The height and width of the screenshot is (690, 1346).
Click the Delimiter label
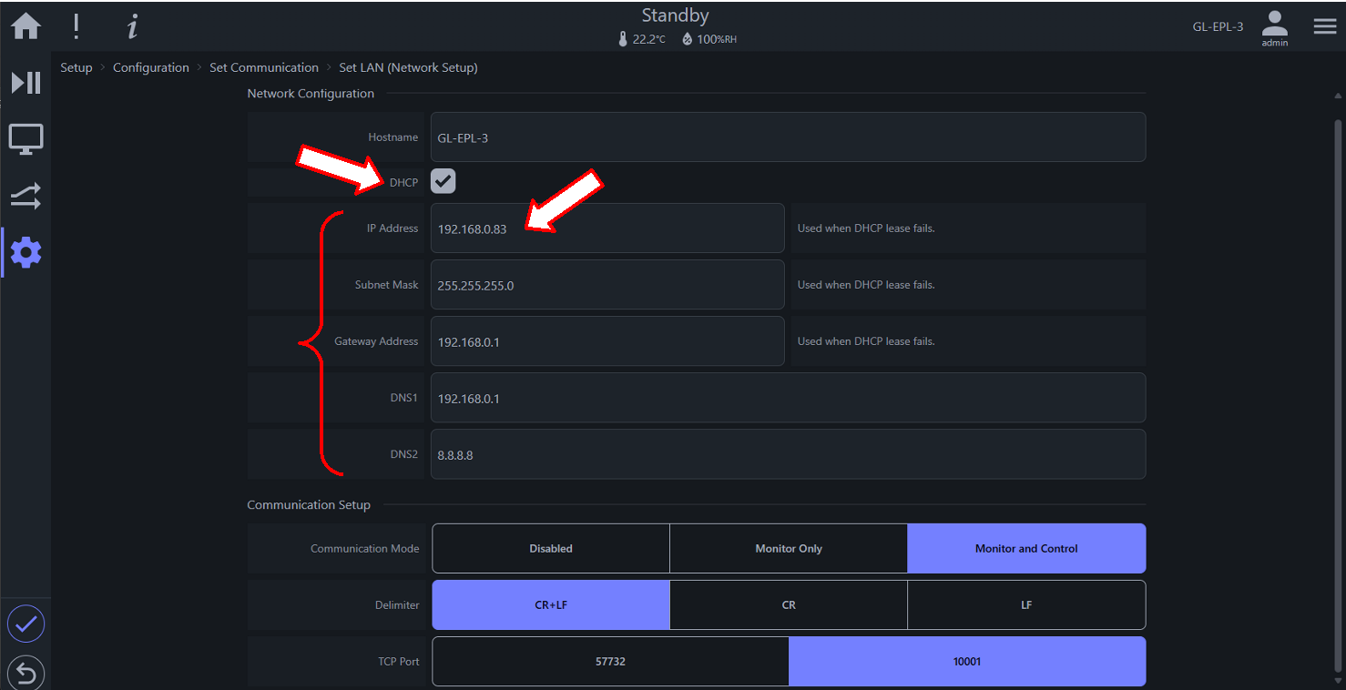click(398, 605)
